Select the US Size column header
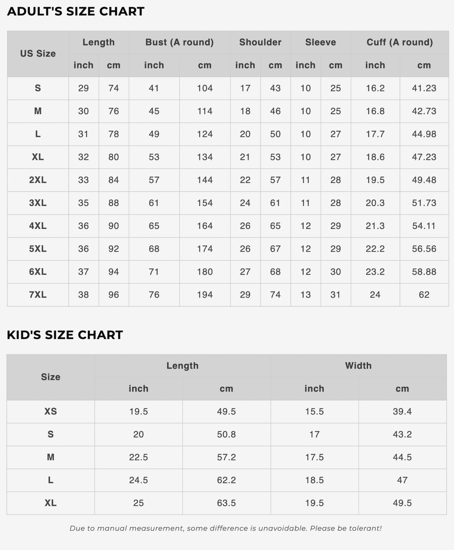 (x=38, y=54)
